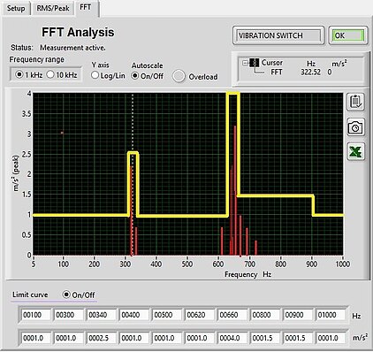
Task: Click the Status: Measurement active text
Action: (58, 48)
